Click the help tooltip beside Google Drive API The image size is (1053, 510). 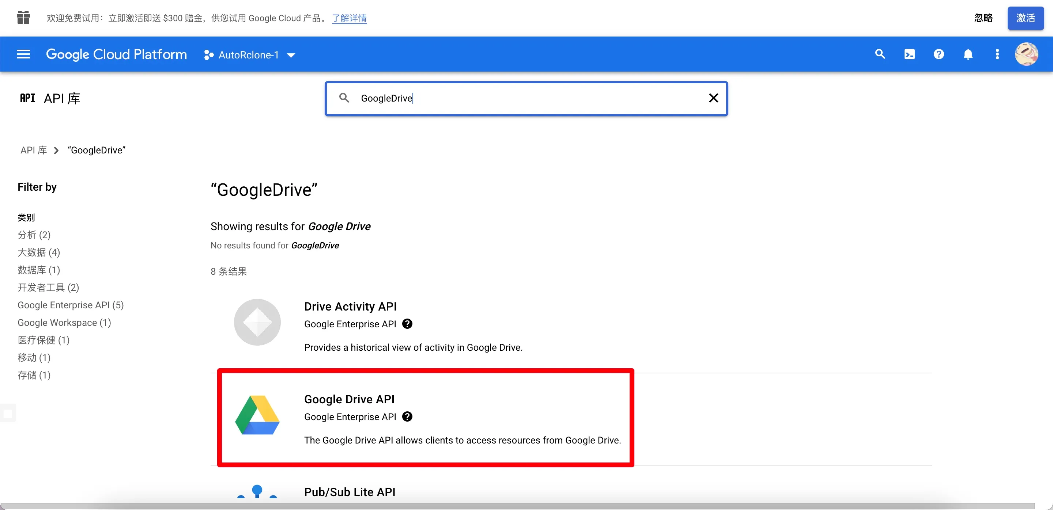(x=407, y=417)
